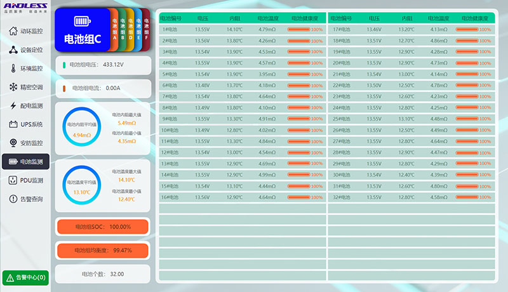The image size is (508, 292).
Task: Click the 设备定位 triangle node icon
Action: 13,50
